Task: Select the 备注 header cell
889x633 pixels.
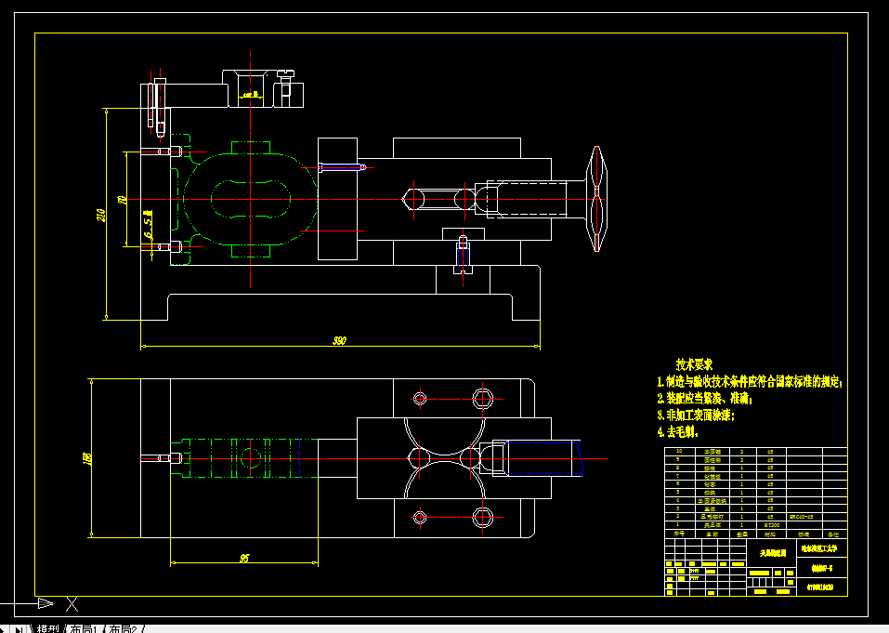Action: (x=833, y=534)
